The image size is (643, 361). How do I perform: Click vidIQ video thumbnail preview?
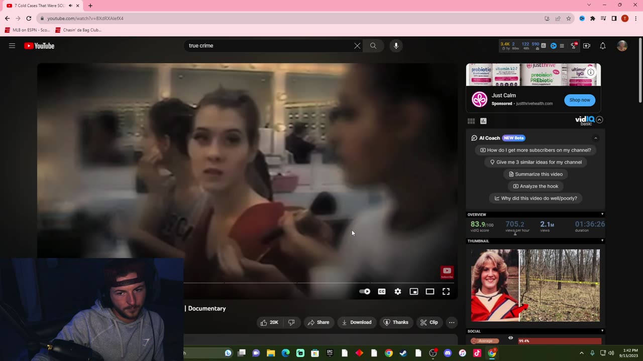point(535,285)
